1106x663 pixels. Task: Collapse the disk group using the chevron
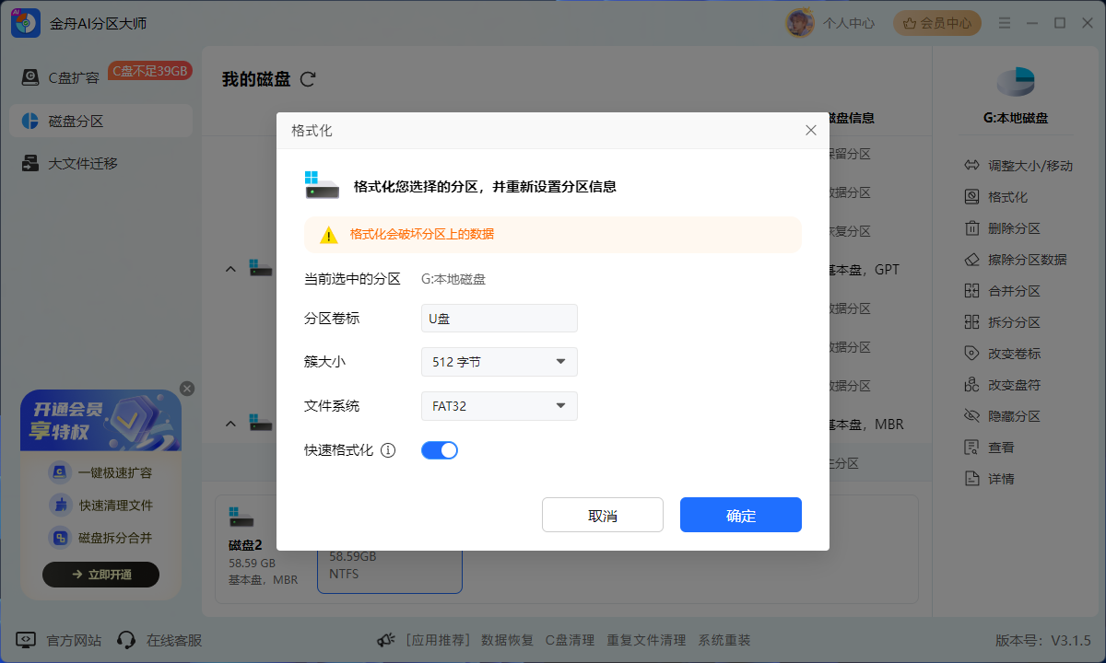[x=230, y=269]
